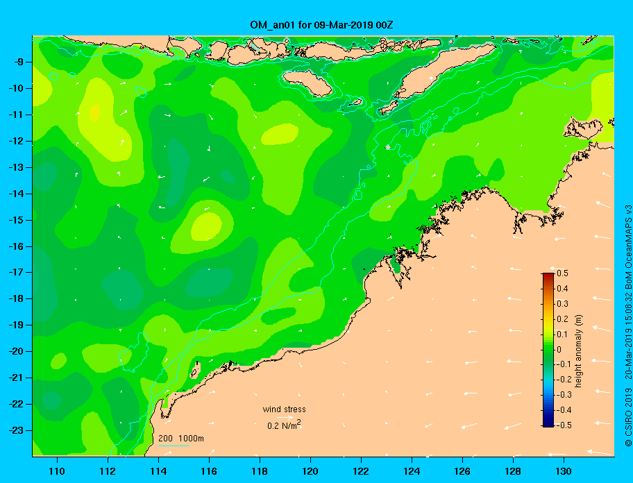Click the "-17" latitude axis label
The width and height of the screenshot is (633, 483).
point(15,272)
